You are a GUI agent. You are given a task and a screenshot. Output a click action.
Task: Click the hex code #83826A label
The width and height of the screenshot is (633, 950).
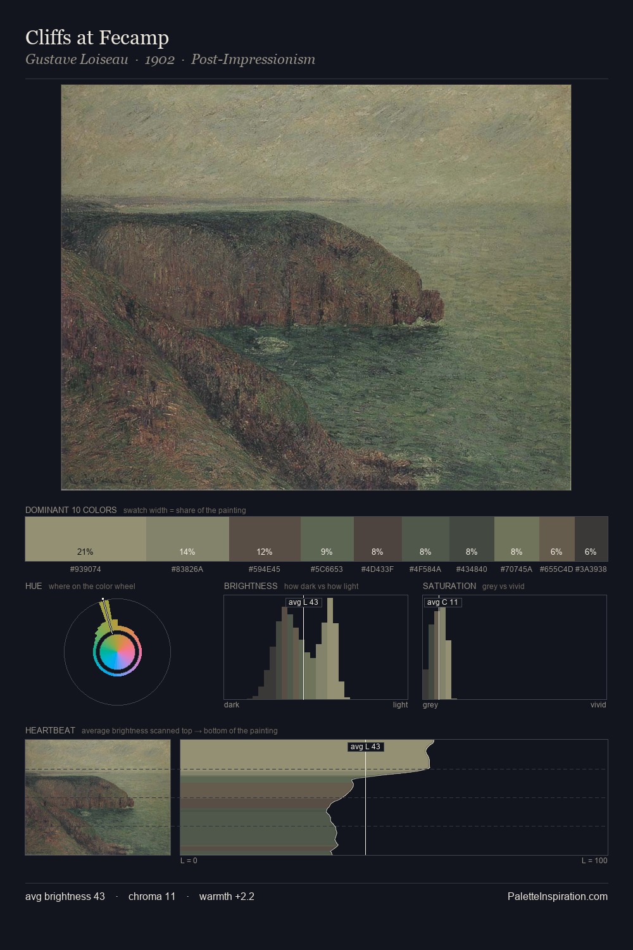(x=187, y=569)
